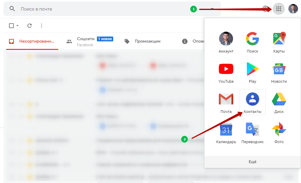Launch YouTube from the apps panel
The height and width of the screenshot is (183, 301).
pyautogui.click(x=226, y=73)
